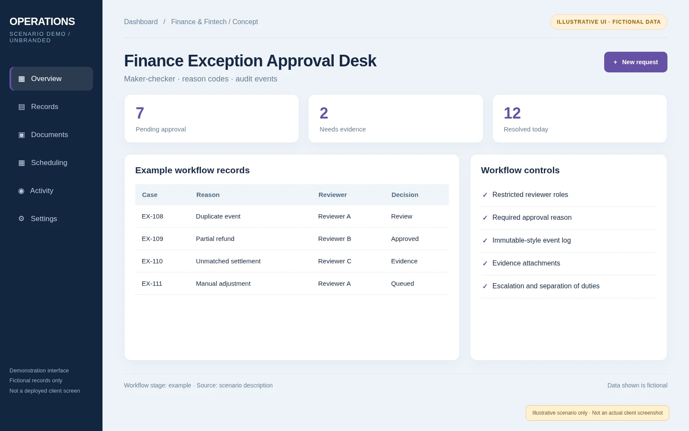
Task: Click the Documents icon in sidebar
Action: pyautogui.click(x=22, y=135)
